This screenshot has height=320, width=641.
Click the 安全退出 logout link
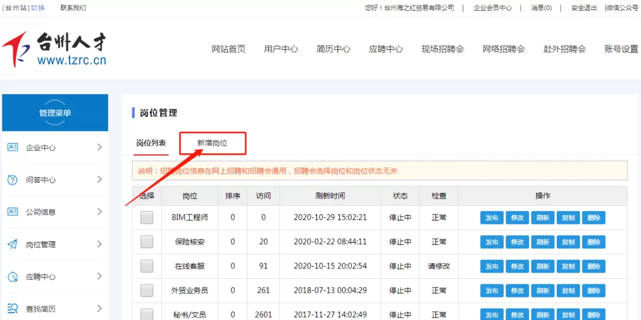[x=584, y=8]
